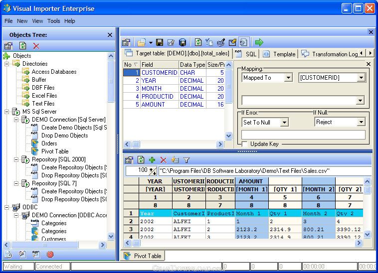Open the Set To Null error dropdown
Viewport: 378px width, 273px height.
click(x=284, y=122)
